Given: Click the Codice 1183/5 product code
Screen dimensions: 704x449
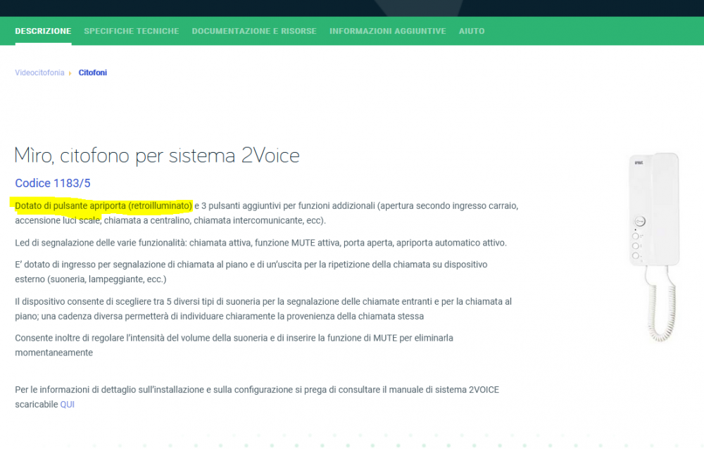Looking at the screenshot, I should point(53,183).
